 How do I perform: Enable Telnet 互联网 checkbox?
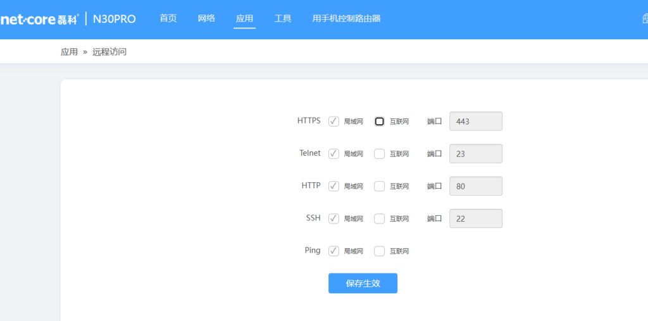[379, 154]
